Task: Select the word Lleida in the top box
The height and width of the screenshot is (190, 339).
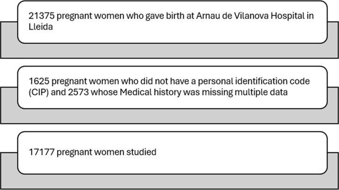Action: coord(41,27)
